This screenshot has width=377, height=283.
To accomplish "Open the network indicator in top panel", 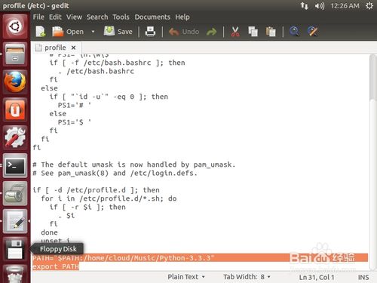I will pos(305,6).
